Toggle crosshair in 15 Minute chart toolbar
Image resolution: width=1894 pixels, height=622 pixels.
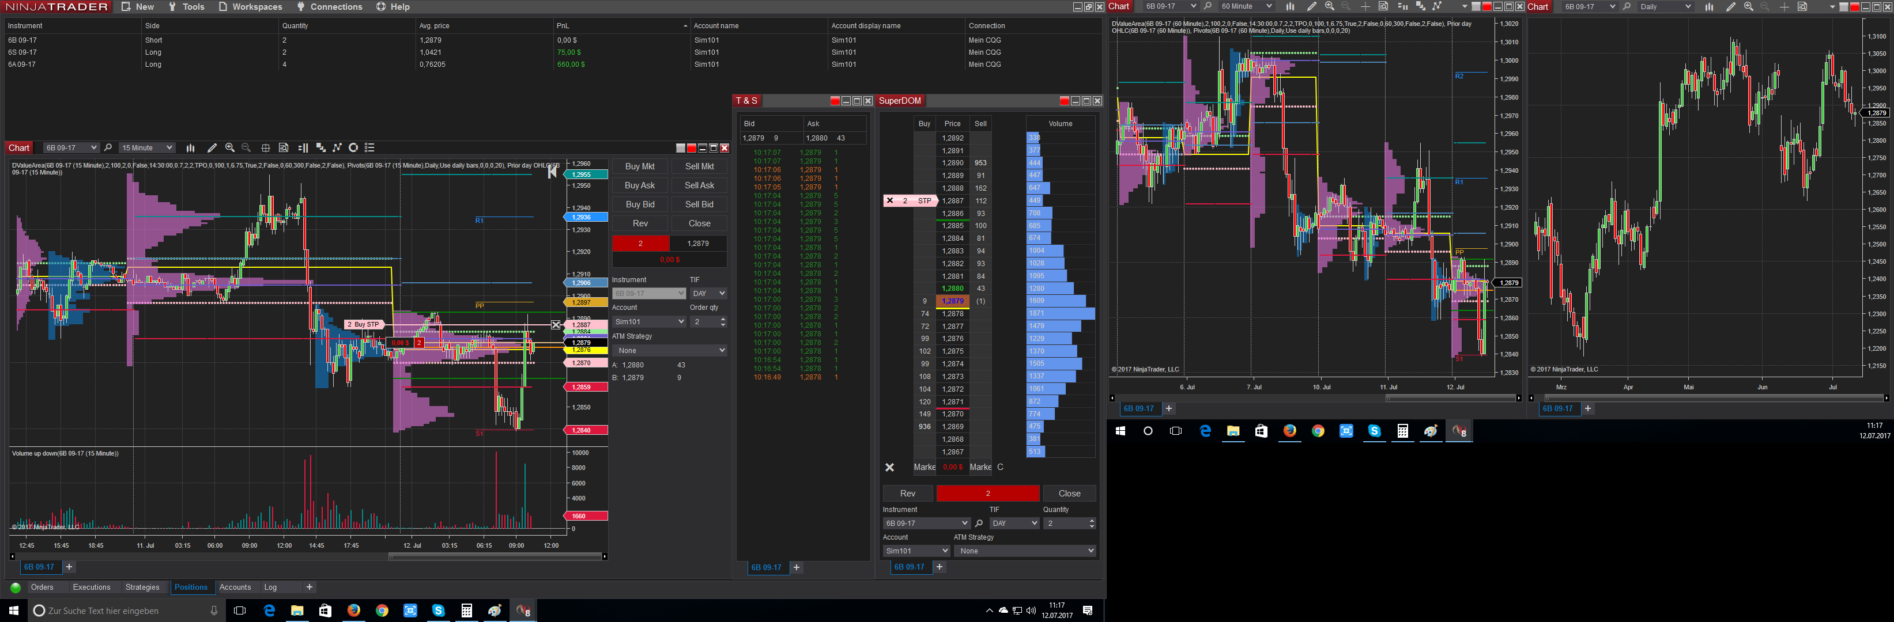click(x=265, y=147)
